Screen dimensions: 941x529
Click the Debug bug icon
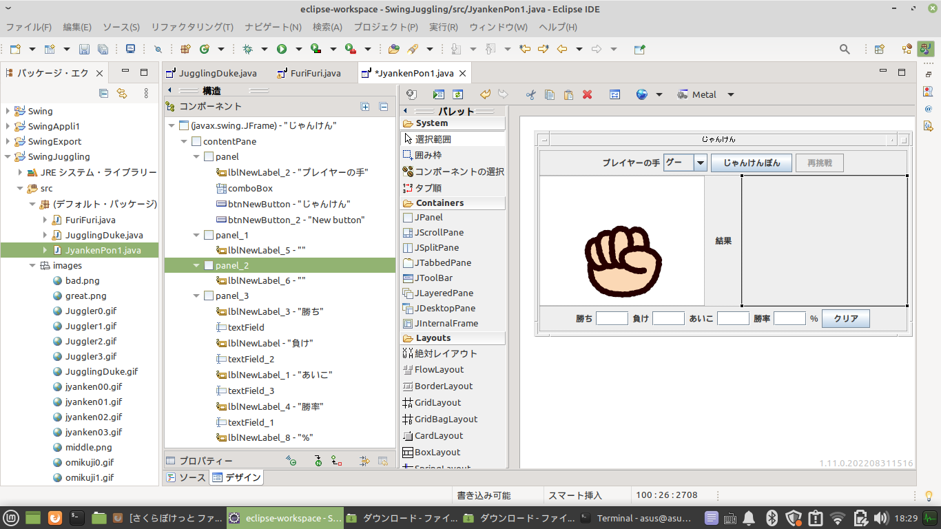[247, 49]
